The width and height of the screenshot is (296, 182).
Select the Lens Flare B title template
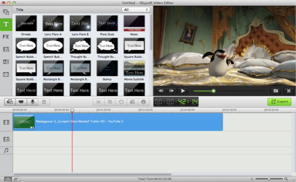80,23
